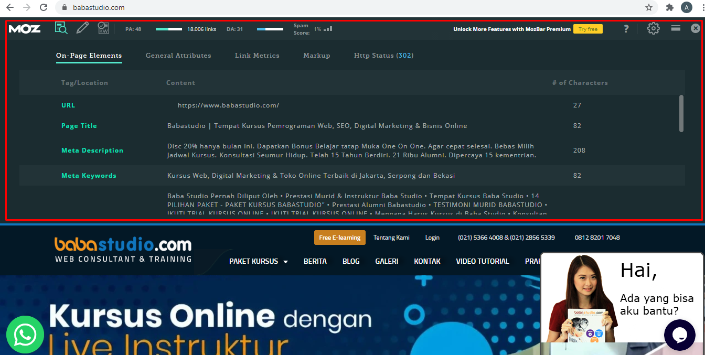This screenshot has height=355, width=705.
Task: Click the MOZ logo in MozBar
Action: (25, 29)
